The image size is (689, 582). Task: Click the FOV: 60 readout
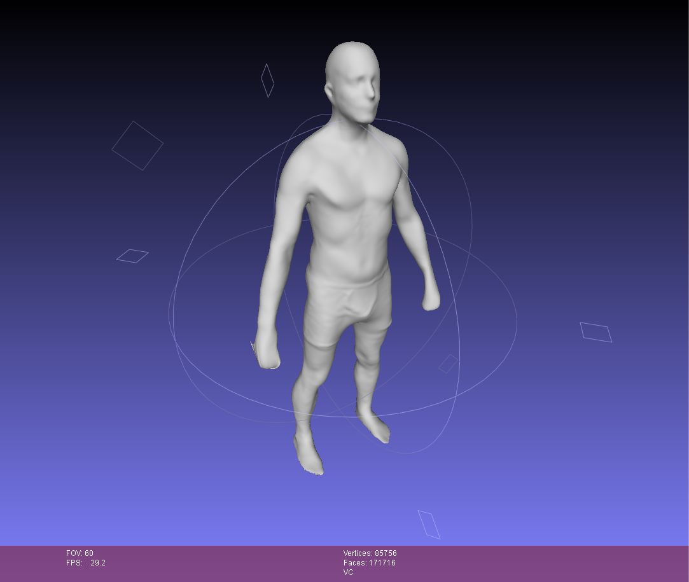click(80, 553)
